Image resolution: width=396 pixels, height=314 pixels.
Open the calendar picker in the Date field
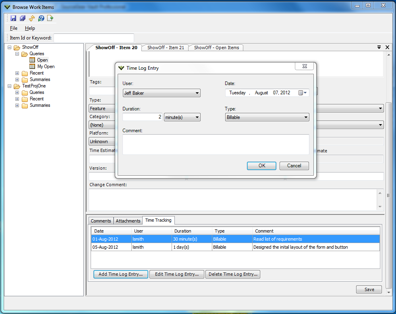tap(302, 93)
